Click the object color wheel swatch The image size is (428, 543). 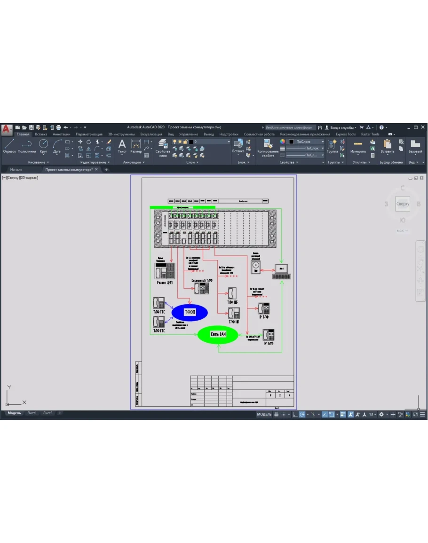[283, 142]
